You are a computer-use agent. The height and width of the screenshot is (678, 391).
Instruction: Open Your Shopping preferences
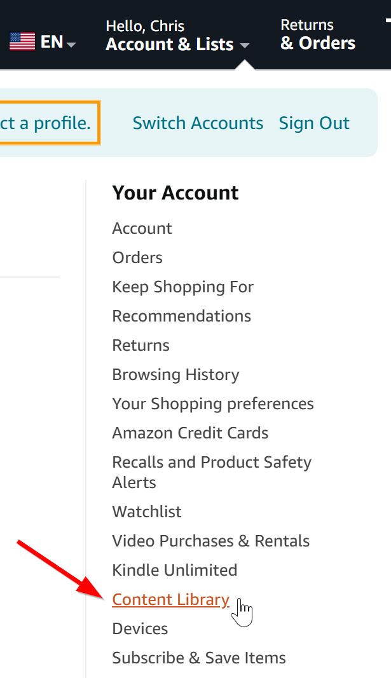click(213, 403)
